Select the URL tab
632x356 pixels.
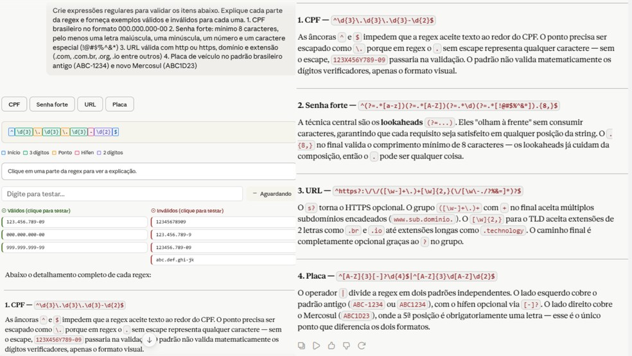pos(90,104)
